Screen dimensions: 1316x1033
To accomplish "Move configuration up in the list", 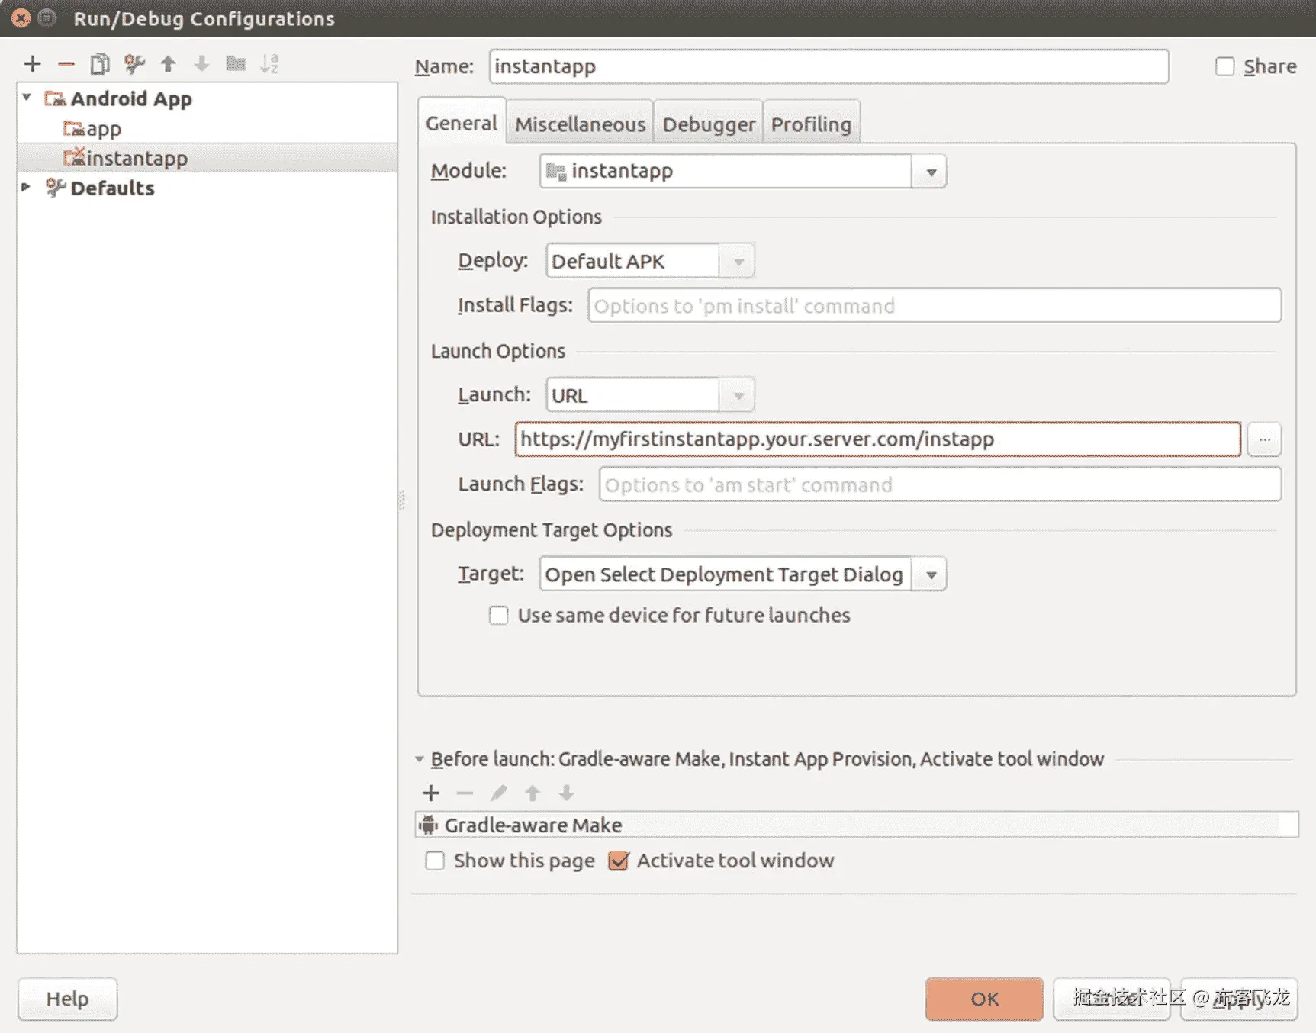I will click(x=168, y=64).
